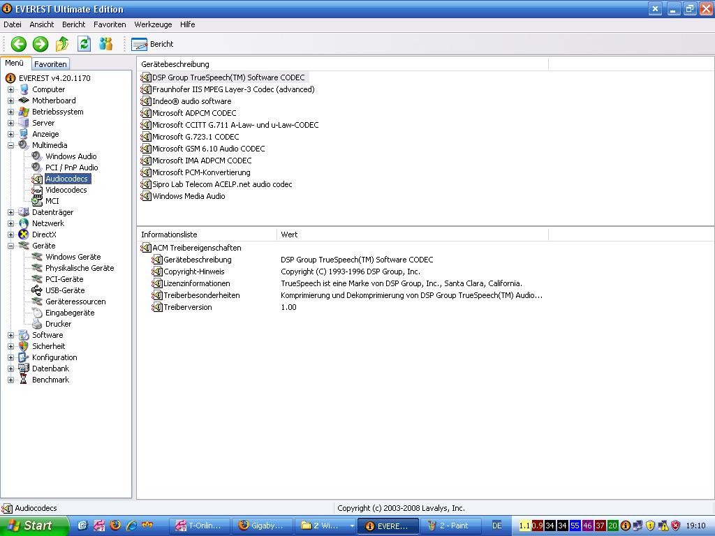Open the Datei menu
This screenshot has height=536, width=715.
pos(13,24)
